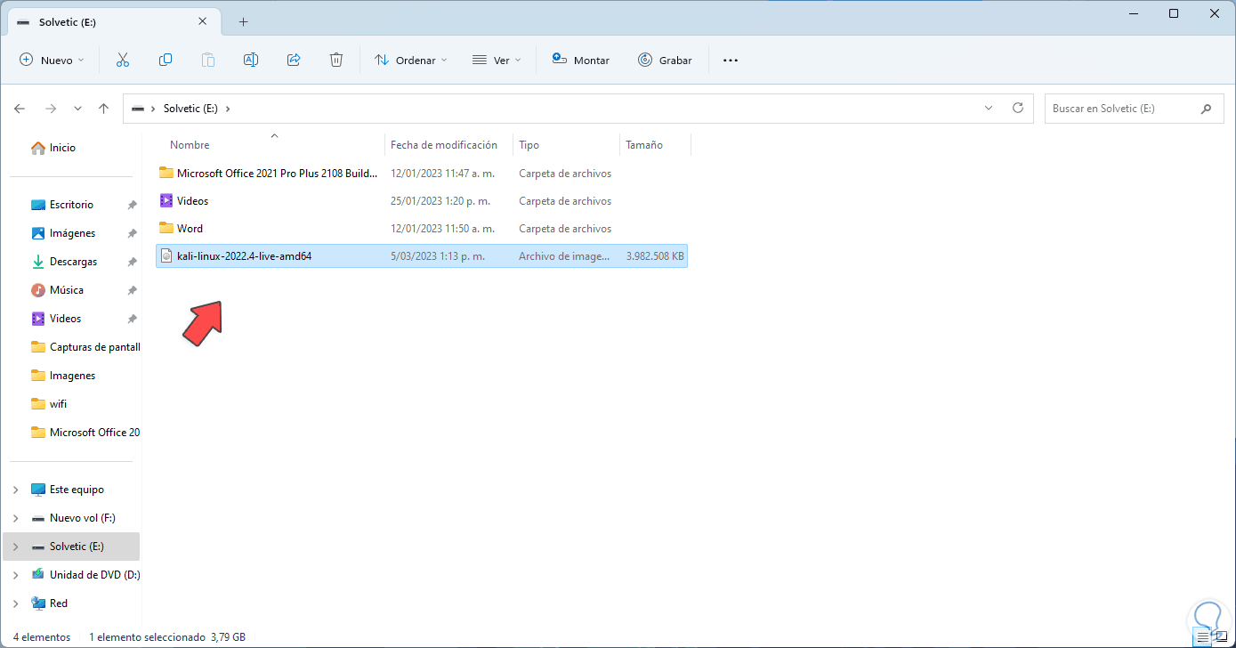Expand the Unidad de DVD (D:) node
Image resolution: width=1236 pixels, height=648 pixels.
click(15, 575)
